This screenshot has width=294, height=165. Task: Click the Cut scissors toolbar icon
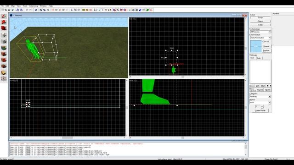[x=72, y=10]
